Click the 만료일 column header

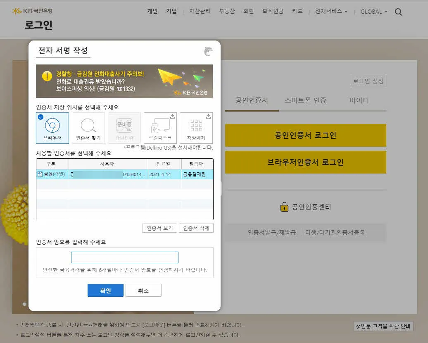point(164,164)
